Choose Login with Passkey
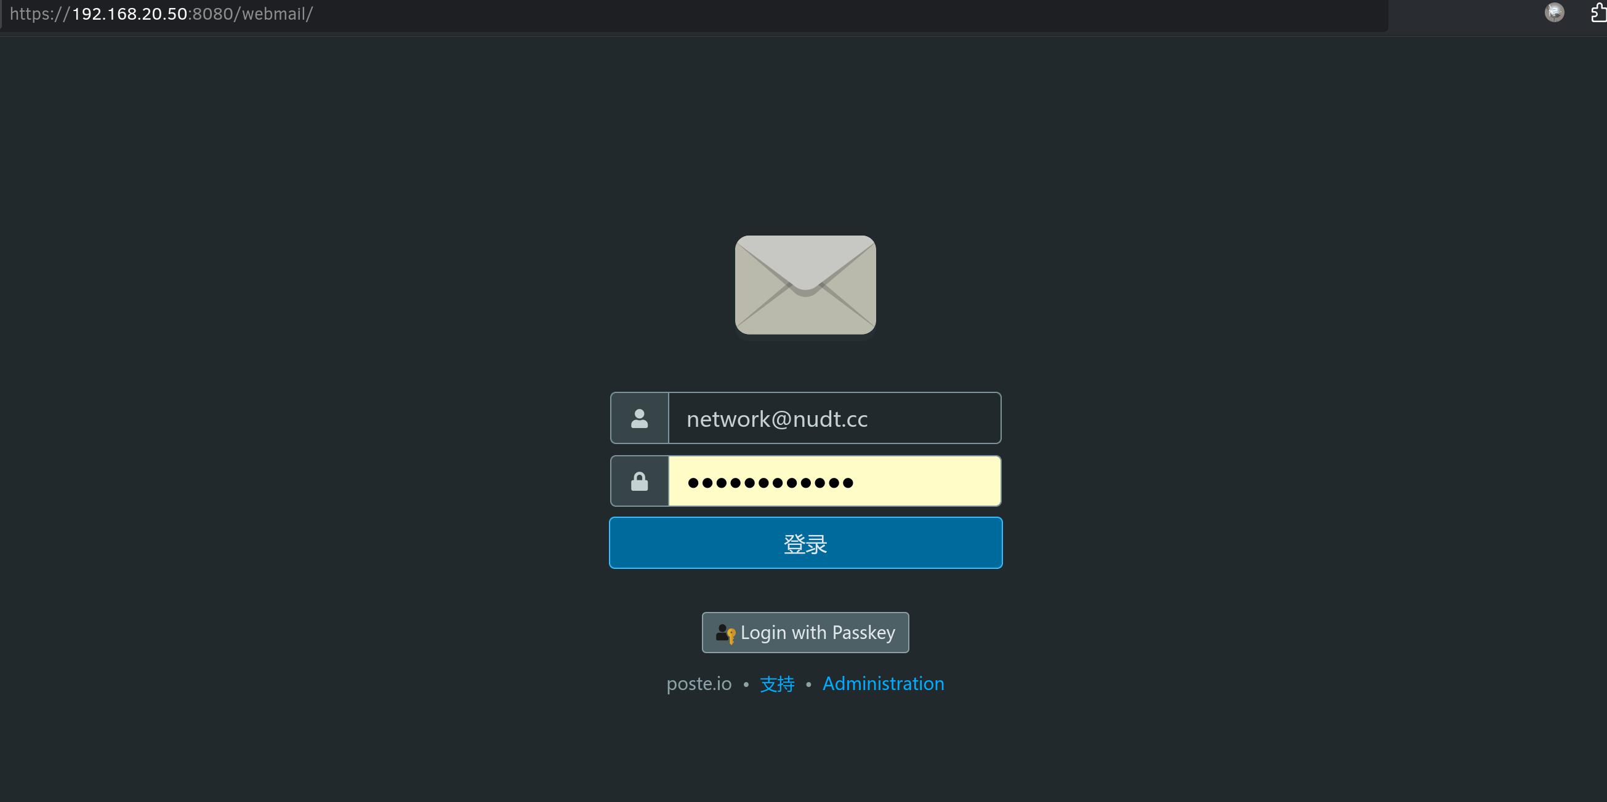This screenshot has height=802, width=1607. [x=805, y=632]
